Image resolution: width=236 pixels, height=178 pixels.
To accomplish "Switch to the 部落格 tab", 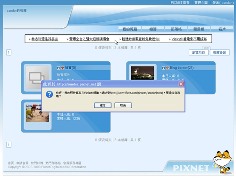I will click(x=176, y=29).
